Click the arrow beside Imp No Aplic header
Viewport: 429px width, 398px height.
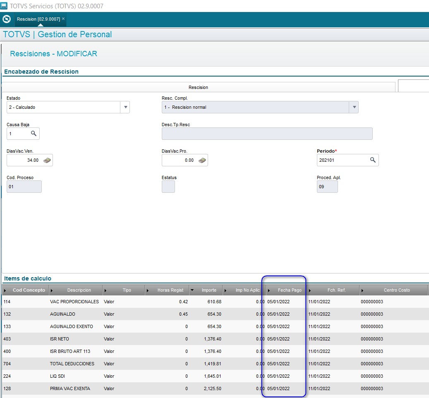(225, 290)
